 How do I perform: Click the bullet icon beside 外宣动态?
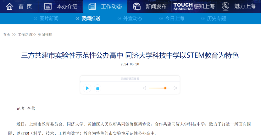coord(119,19)
